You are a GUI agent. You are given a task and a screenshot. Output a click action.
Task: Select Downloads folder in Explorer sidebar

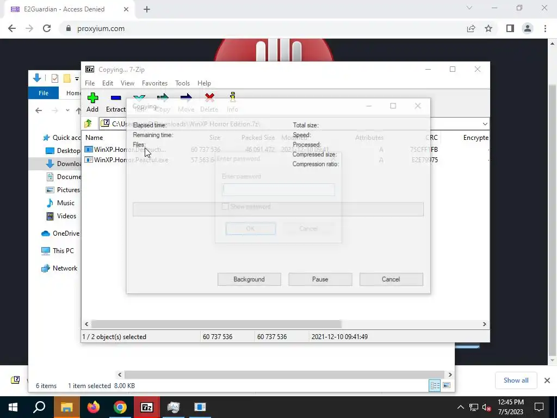63,163
